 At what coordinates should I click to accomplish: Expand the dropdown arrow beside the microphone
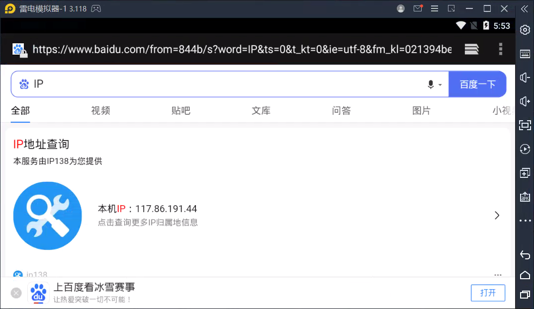(x=440, y=85)
